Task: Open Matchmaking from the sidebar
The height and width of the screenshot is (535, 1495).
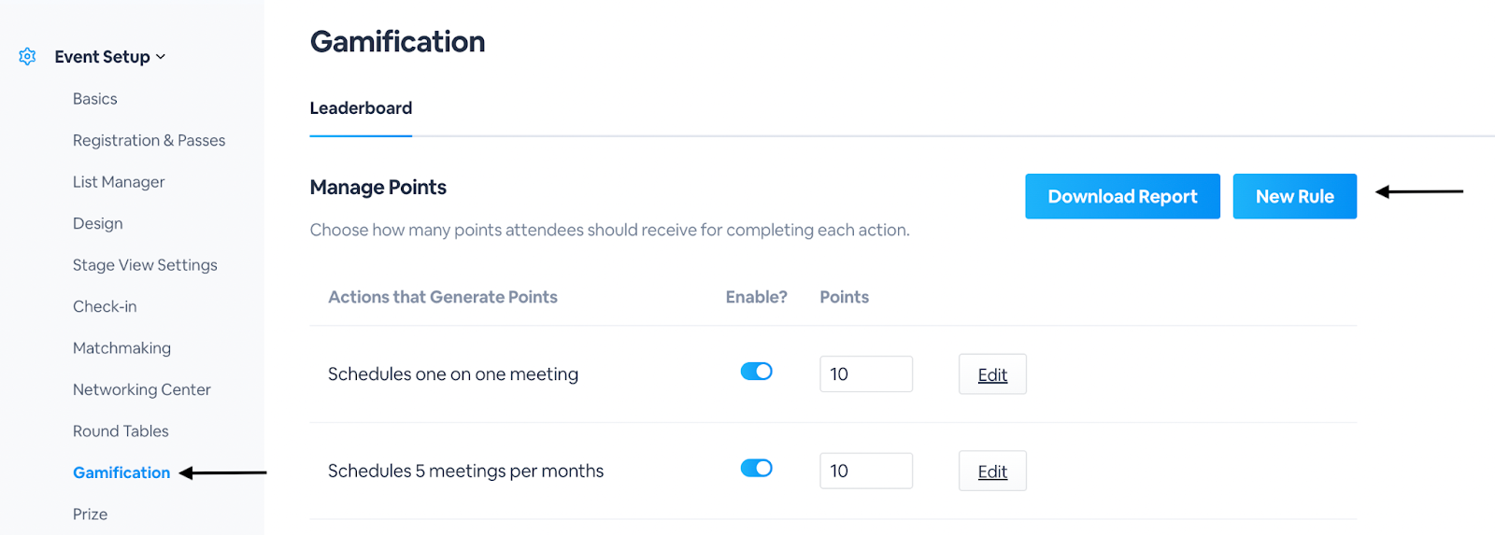Action: tap(121, 348)
